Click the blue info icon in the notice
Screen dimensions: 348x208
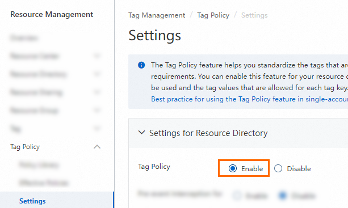(141, 65)
